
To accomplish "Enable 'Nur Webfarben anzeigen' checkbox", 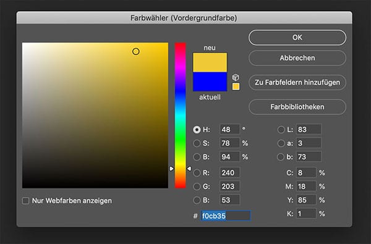I will tap(25, 201).
